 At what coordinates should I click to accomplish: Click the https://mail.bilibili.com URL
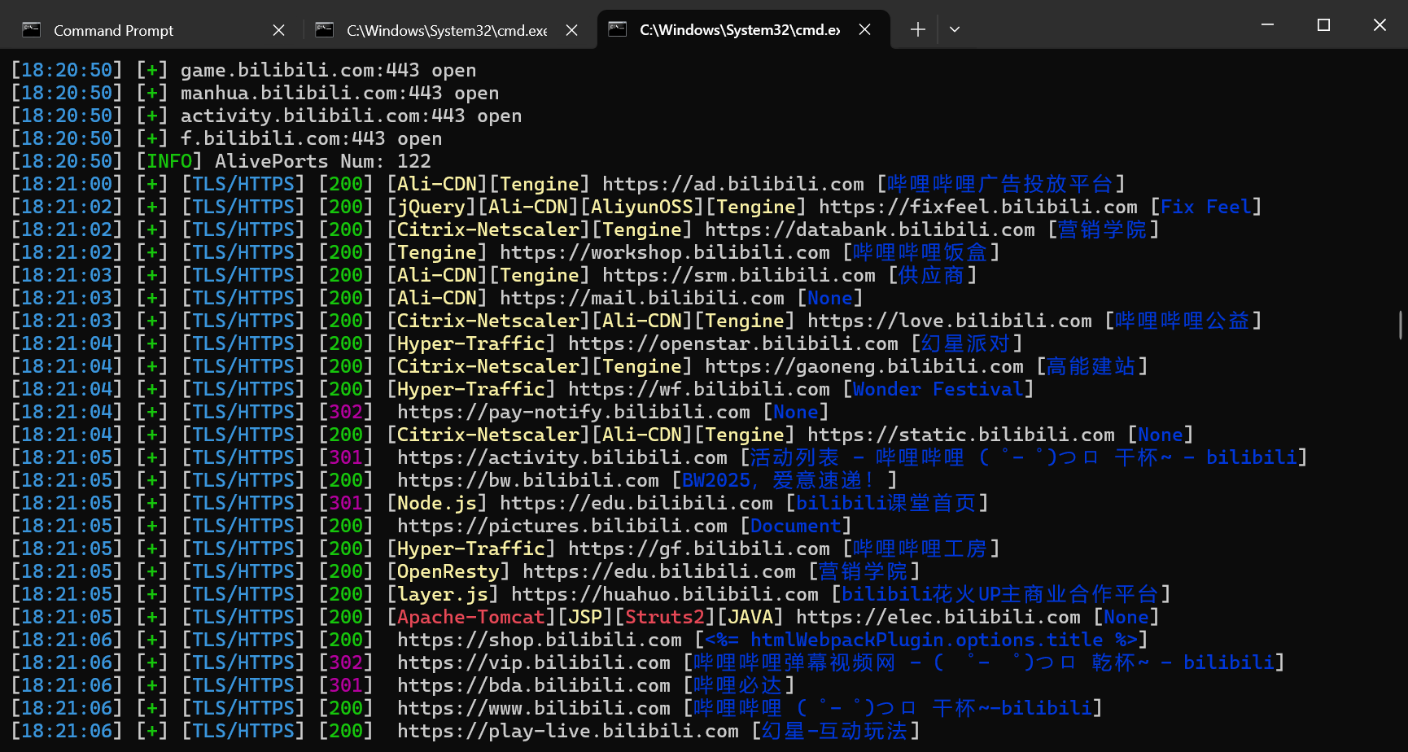click(641, 299)
